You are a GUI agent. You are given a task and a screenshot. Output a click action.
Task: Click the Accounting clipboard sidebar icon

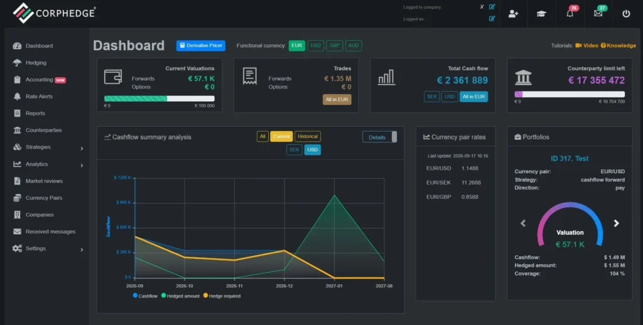tap(17, 80)
